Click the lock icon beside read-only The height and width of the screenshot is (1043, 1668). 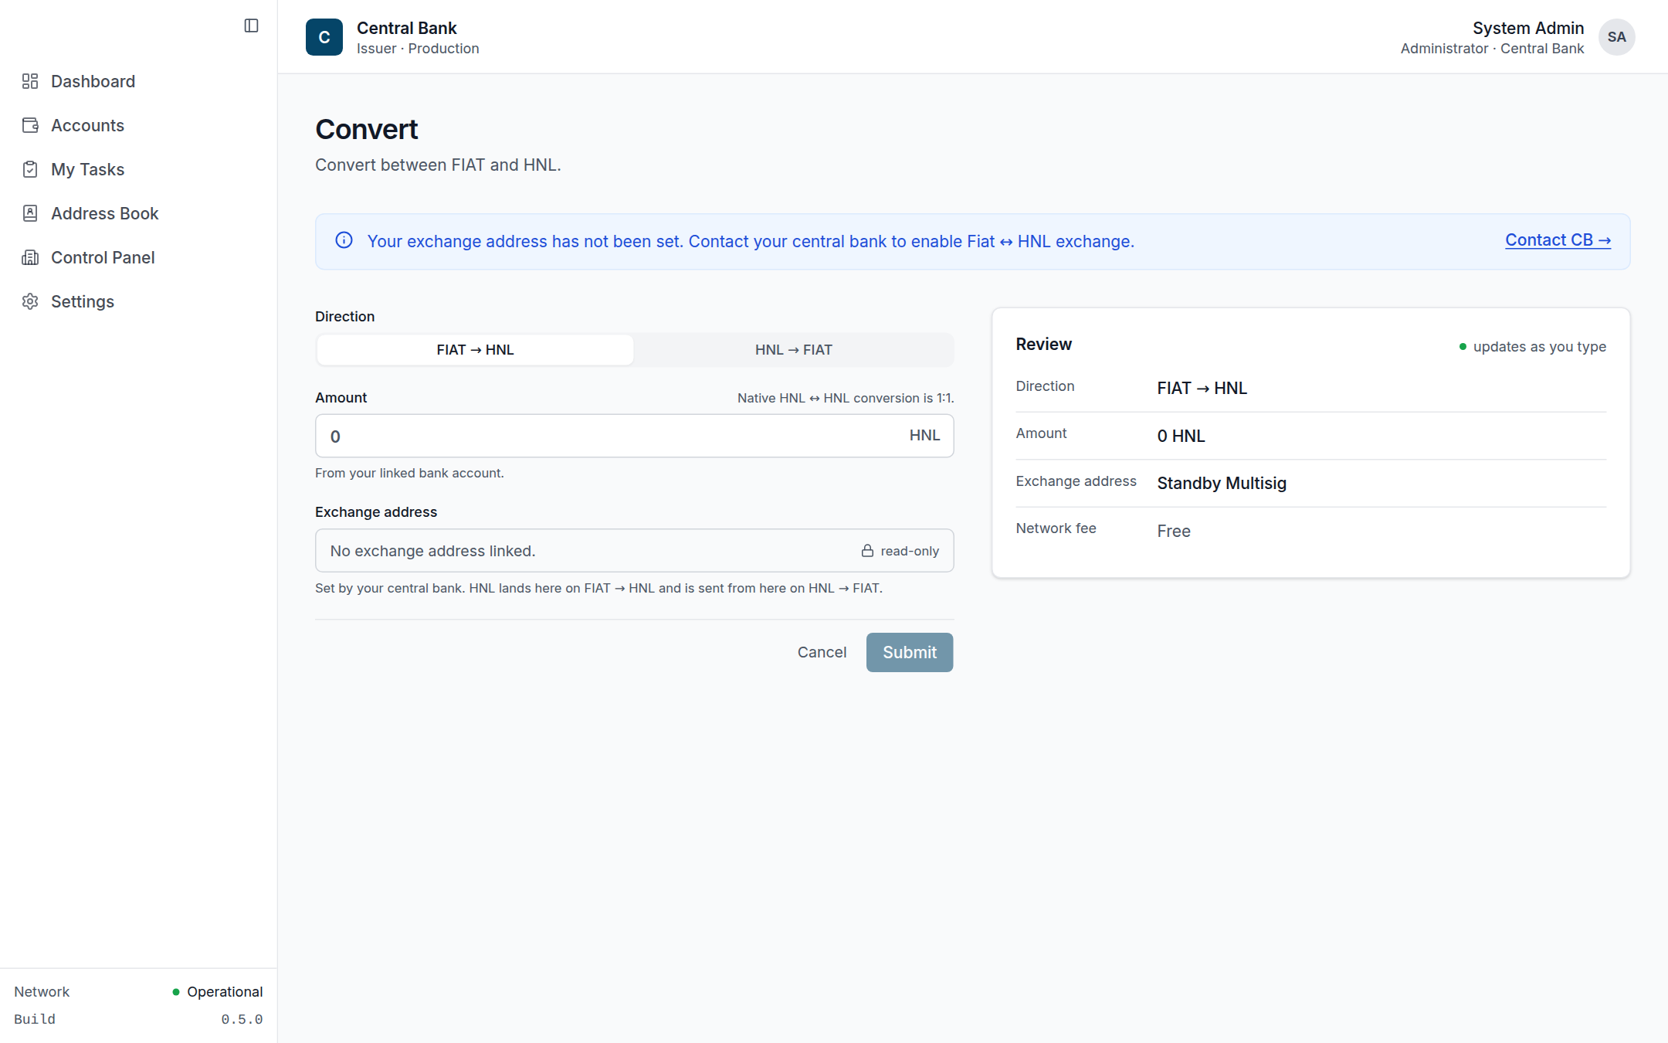pos(867,551)
